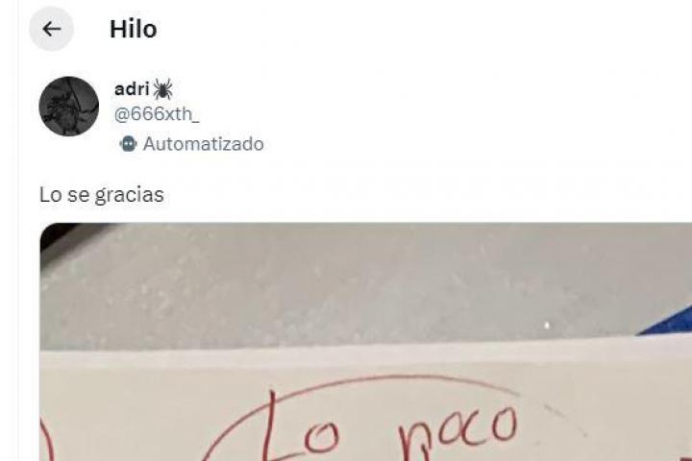The image size is (692, 461).
Task: Go back using the left arrow icon
Action: pyautogui.click(x=51, y=29)
